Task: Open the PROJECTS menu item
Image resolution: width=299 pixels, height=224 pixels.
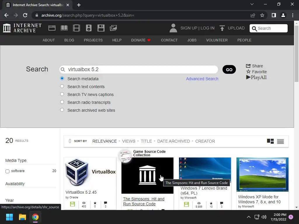Action: point(93,40)
